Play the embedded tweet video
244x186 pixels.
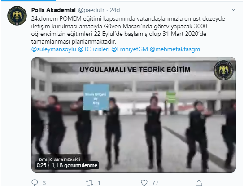[134, 115]
